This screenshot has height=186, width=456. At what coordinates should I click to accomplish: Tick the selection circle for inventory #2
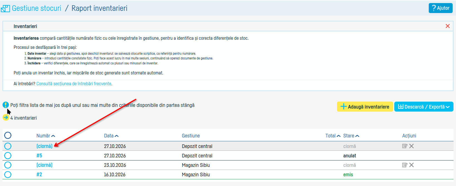(8, 174)
